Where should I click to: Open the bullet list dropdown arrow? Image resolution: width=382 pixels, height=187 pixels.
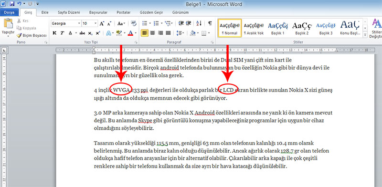(150, 23)
